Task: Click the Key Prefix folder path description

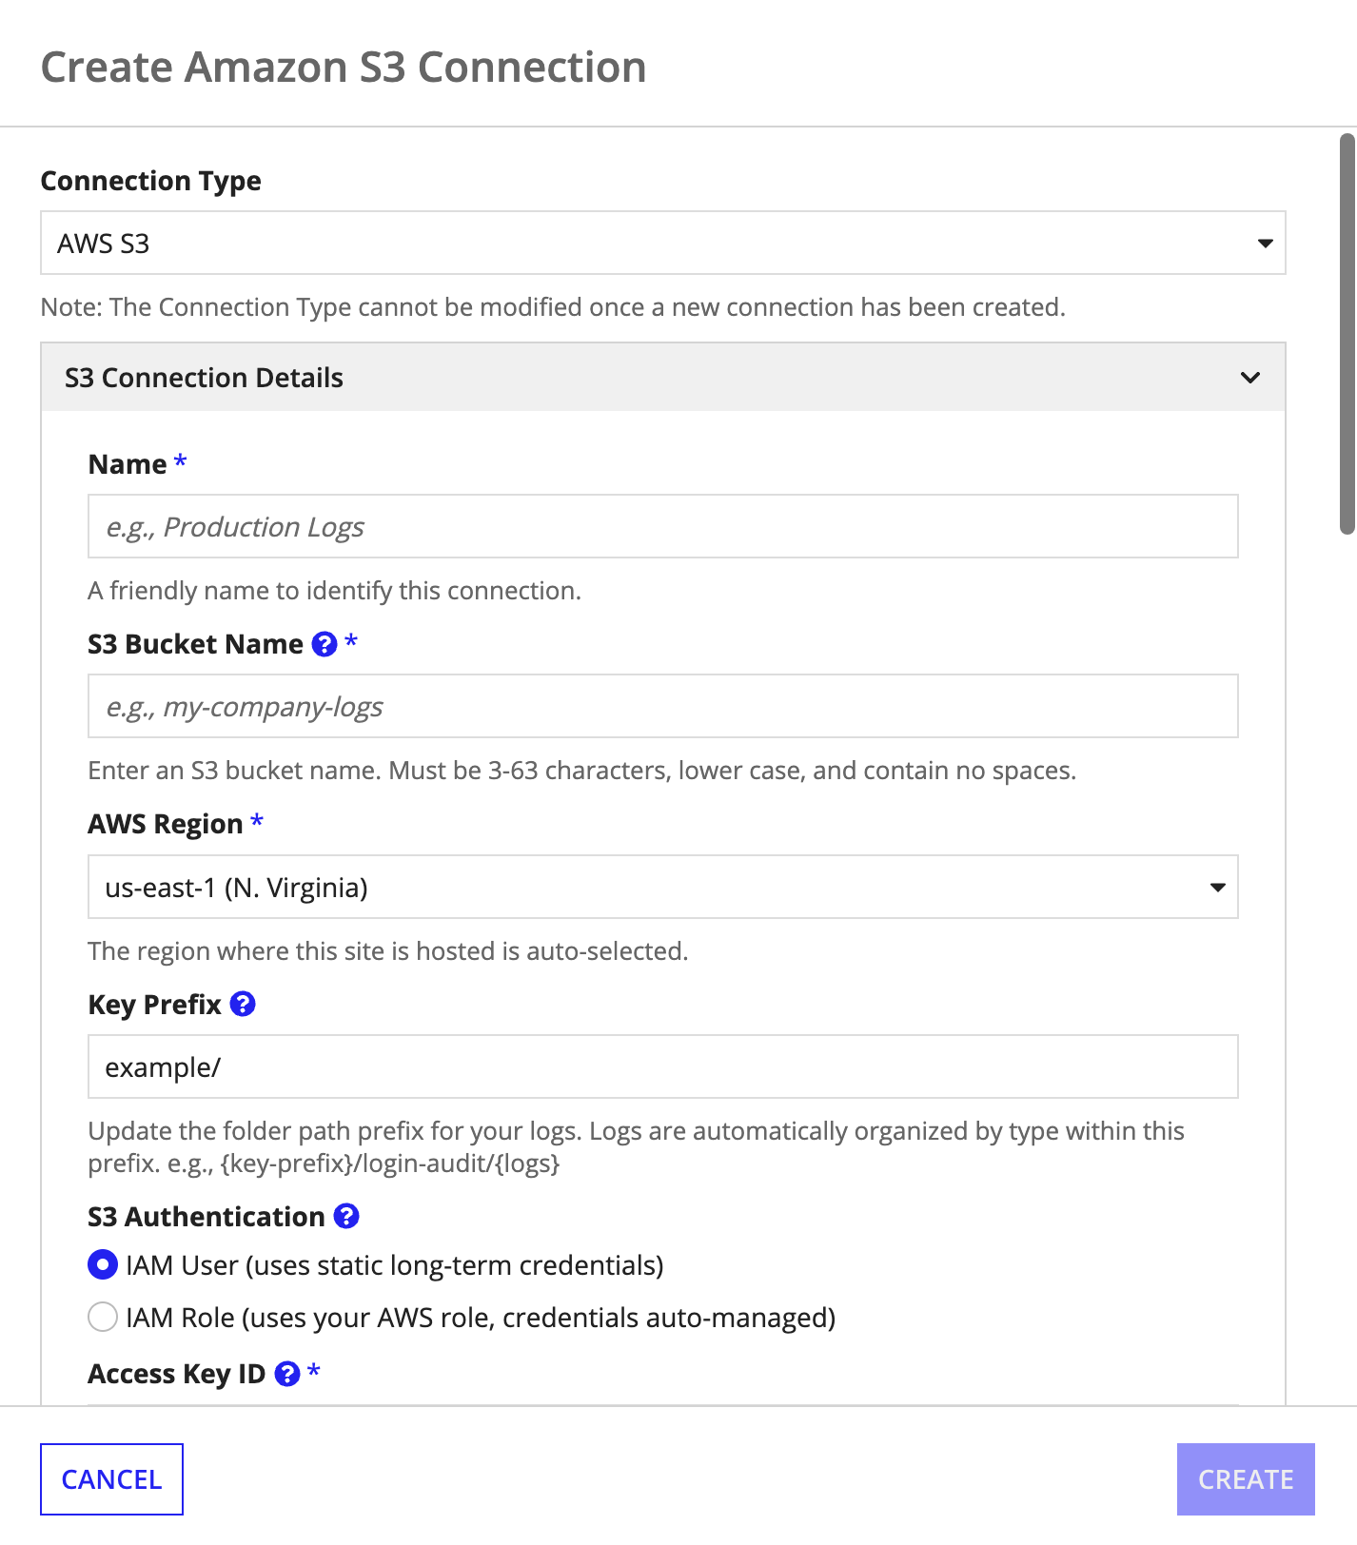Action: 636,1146
